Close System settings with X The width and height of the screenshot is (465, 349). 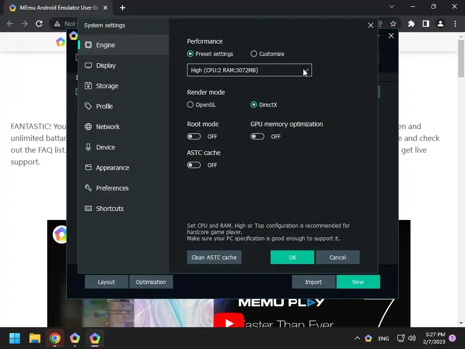click(x=371, y=25)
